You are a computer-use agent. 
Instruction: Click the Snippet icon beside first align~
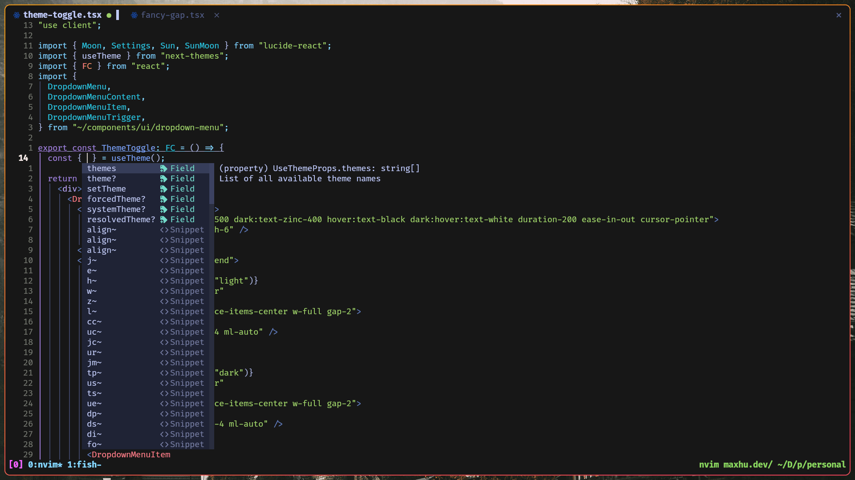tap(164, 230)
